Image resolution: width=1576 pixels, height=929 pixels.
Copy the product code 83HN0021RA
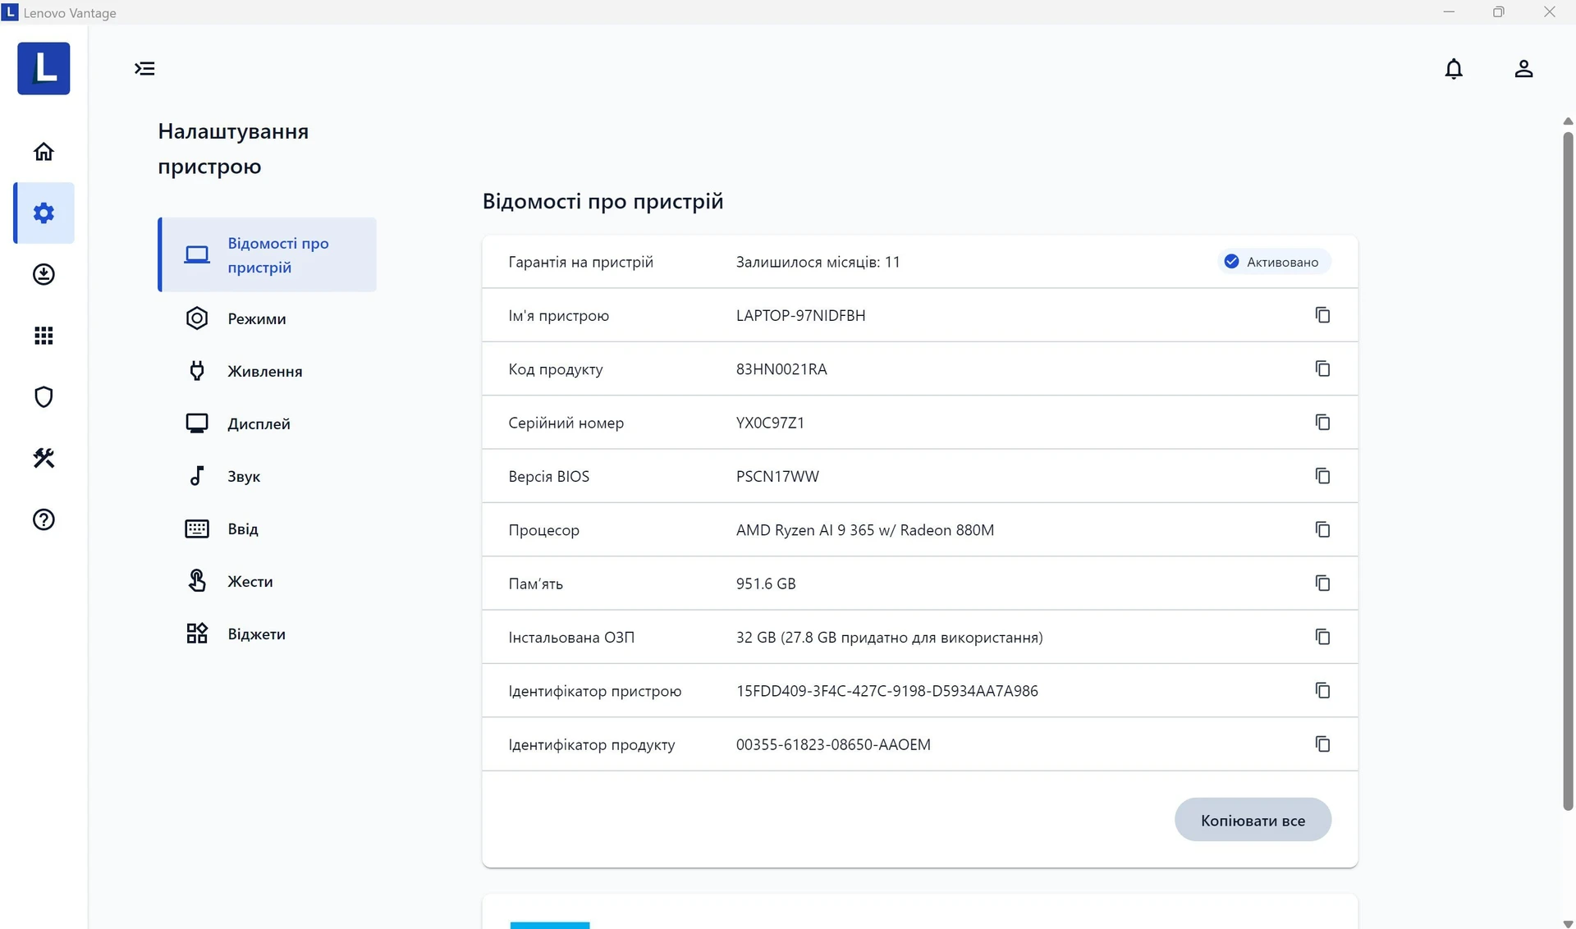[1322, 368]
